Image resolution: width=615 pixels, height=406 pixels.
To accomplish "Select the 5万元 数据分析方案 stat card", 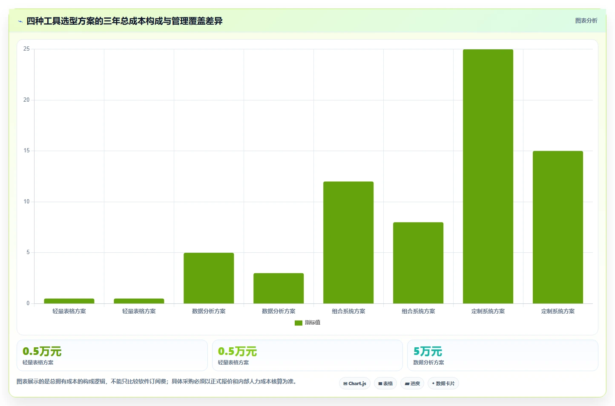I will 503,355.
